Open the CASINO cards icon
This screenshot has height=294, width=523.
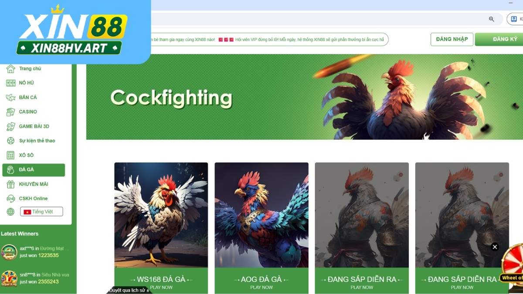(10, 112)
